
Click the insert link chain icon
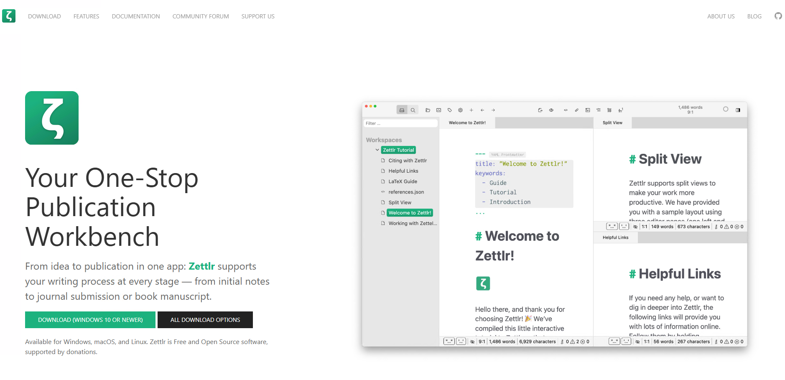click(576, 110)
